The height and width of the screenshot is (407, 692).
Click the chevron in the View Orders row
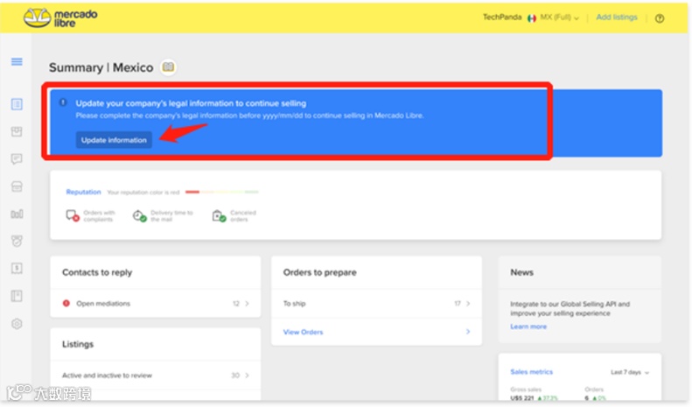[x=468, y=332]
